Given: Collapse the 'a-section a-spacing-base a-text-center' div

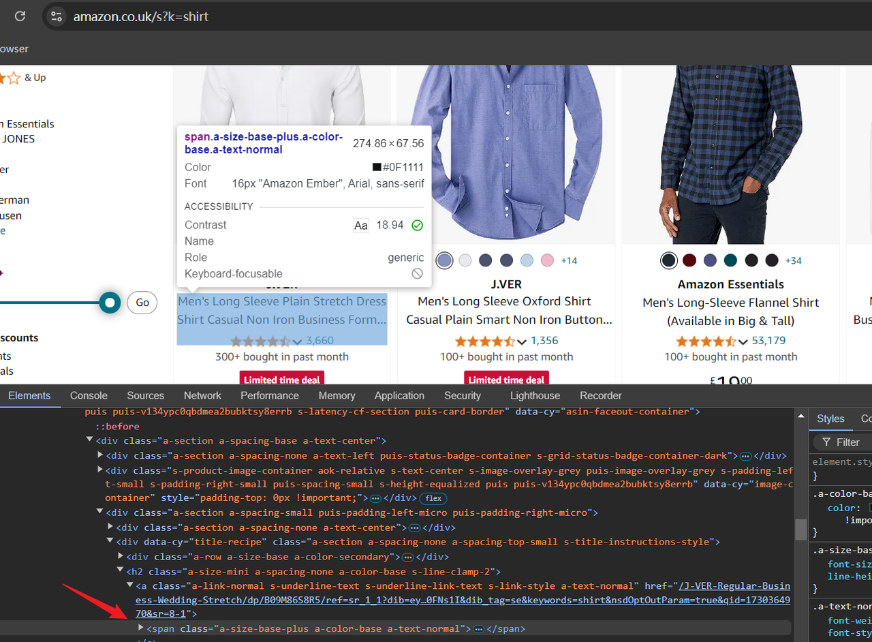Looking at the screenshot, I should 90,440.
